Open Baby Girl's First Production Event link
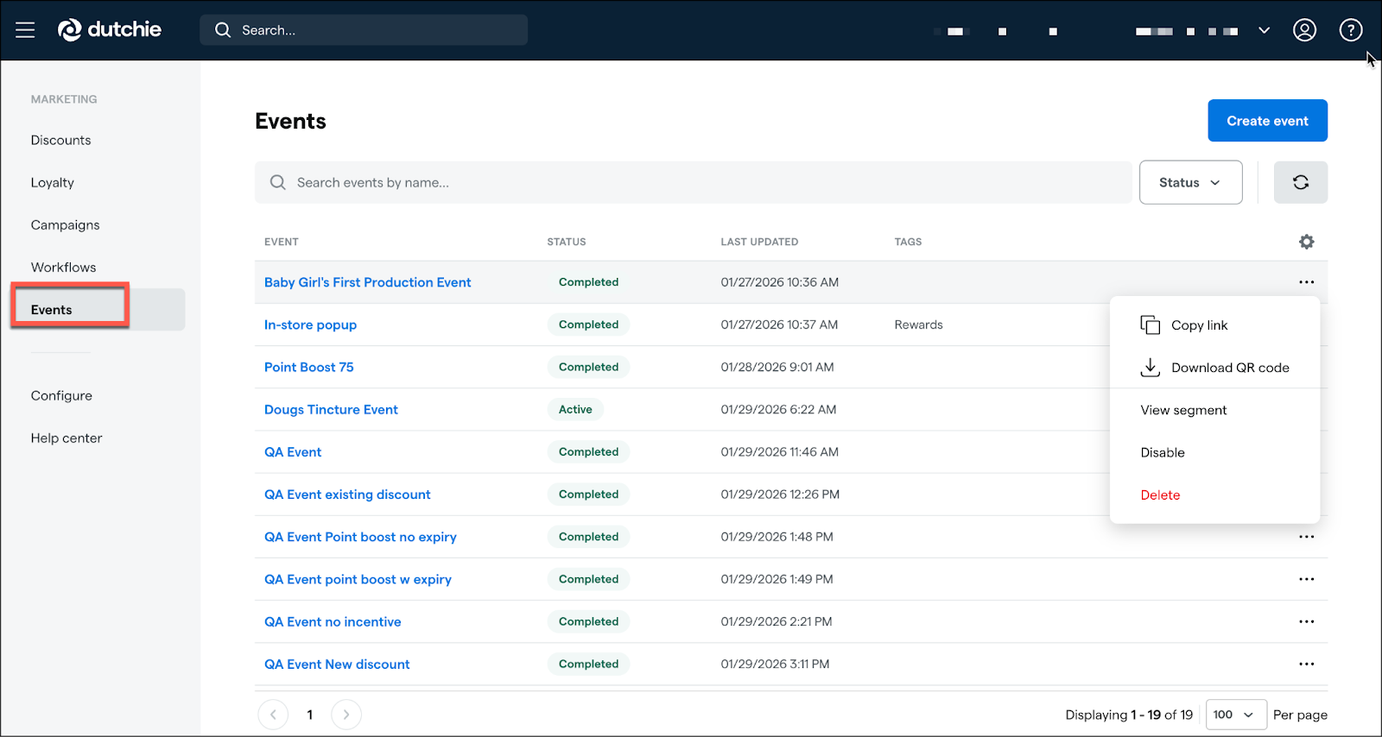This screenshot has height=737, width=1382. pyautogui.click(x=368, y=282)
